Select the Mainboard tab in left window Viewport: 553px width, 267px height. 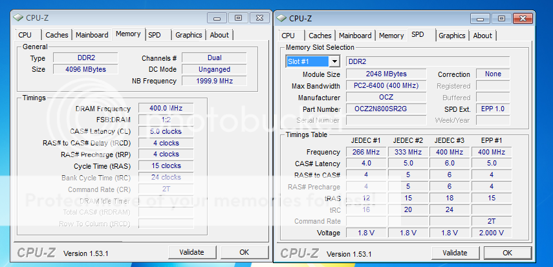point(91,35)
